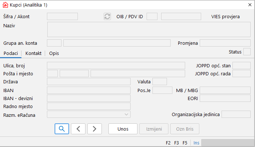Go to next record arrow
The image size is (255, 147).
click(95, 129)
